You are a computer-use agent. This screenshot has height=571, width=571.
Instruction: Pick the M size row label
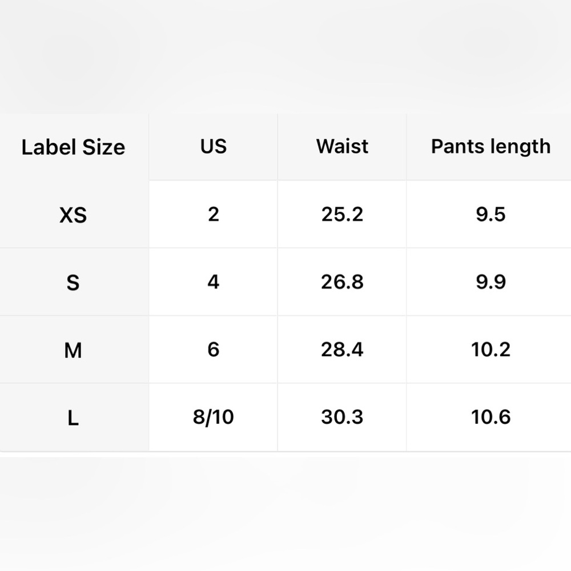coord(73,351)
